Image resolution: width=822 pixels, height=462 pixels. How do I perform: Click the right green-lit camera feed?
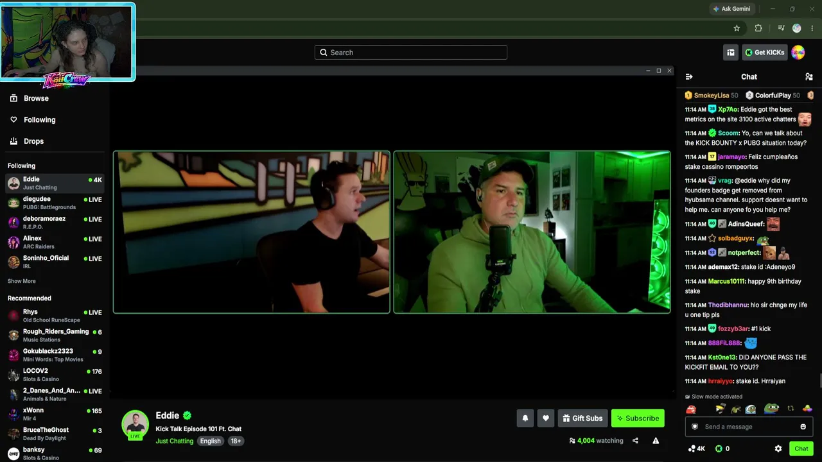pos(532,232)
